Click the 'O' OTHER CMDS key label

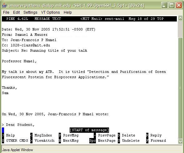[3, 141]
